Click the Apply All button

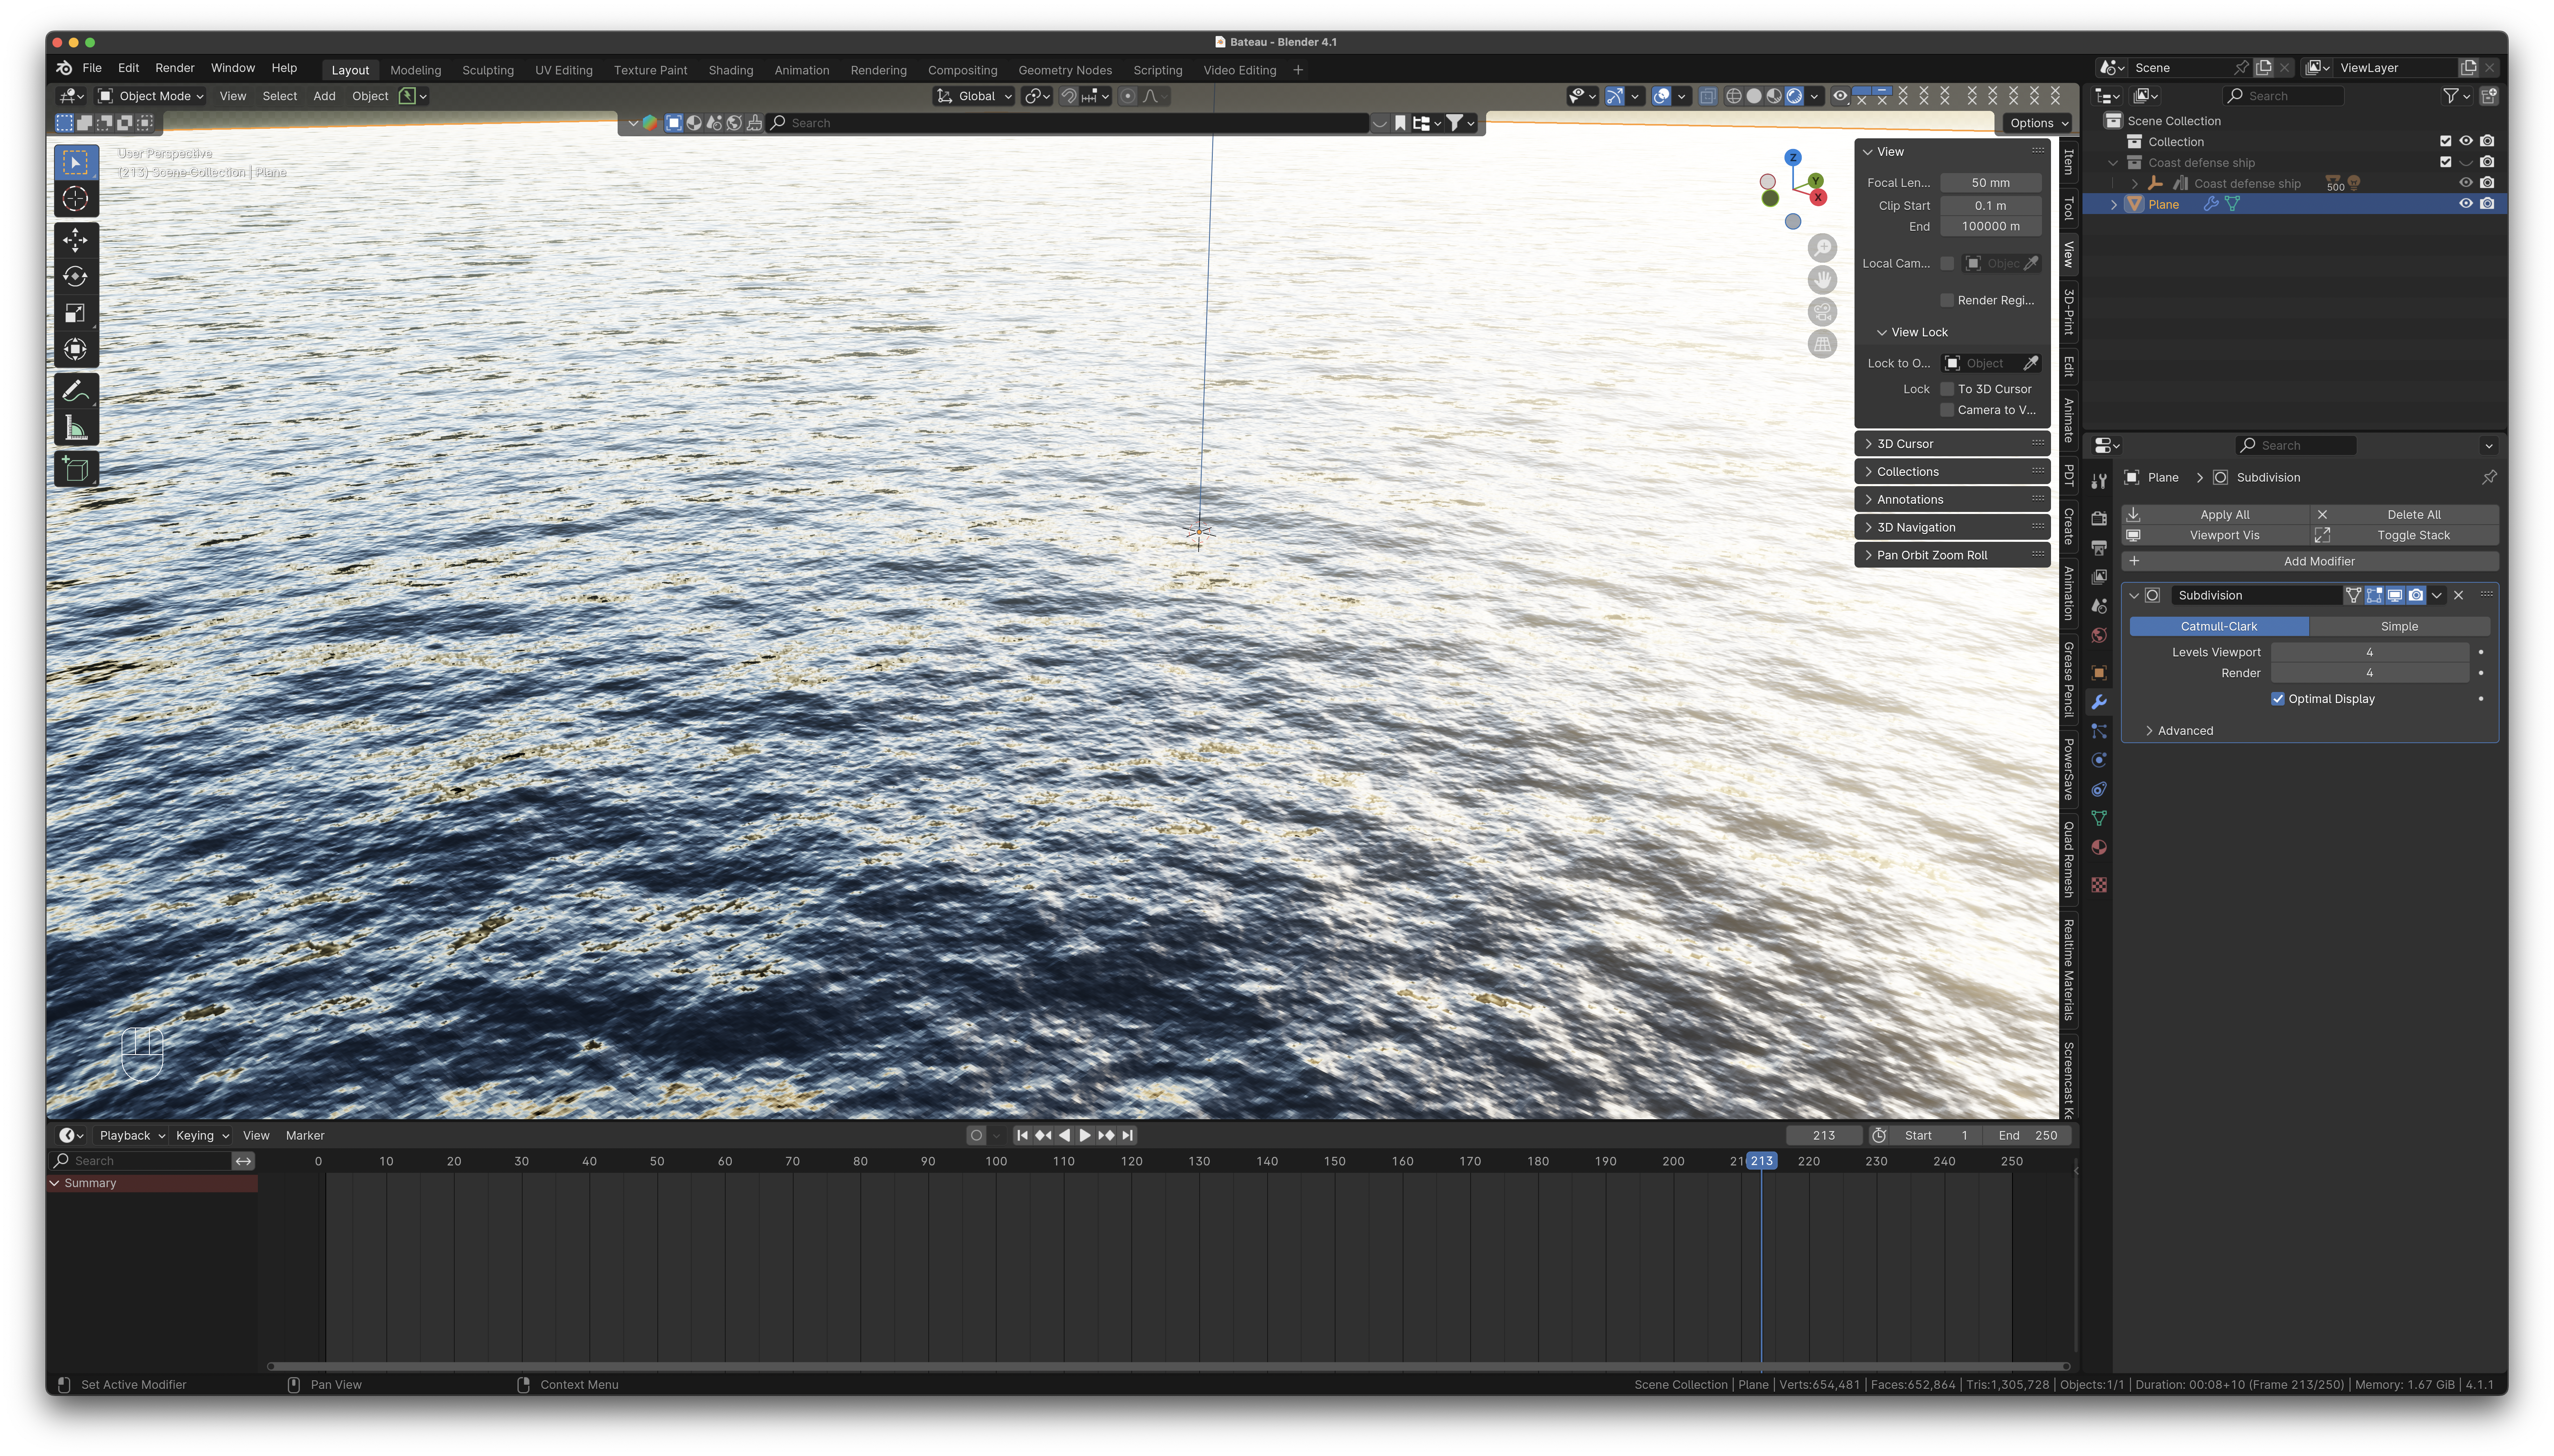tap(2215, 514)
